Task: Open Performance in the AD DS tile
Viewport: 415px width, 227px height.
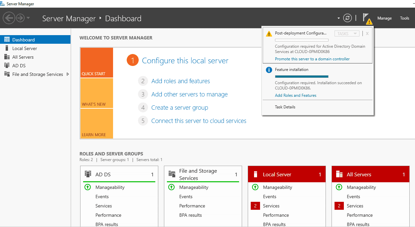Action: (x=108, y=215)
